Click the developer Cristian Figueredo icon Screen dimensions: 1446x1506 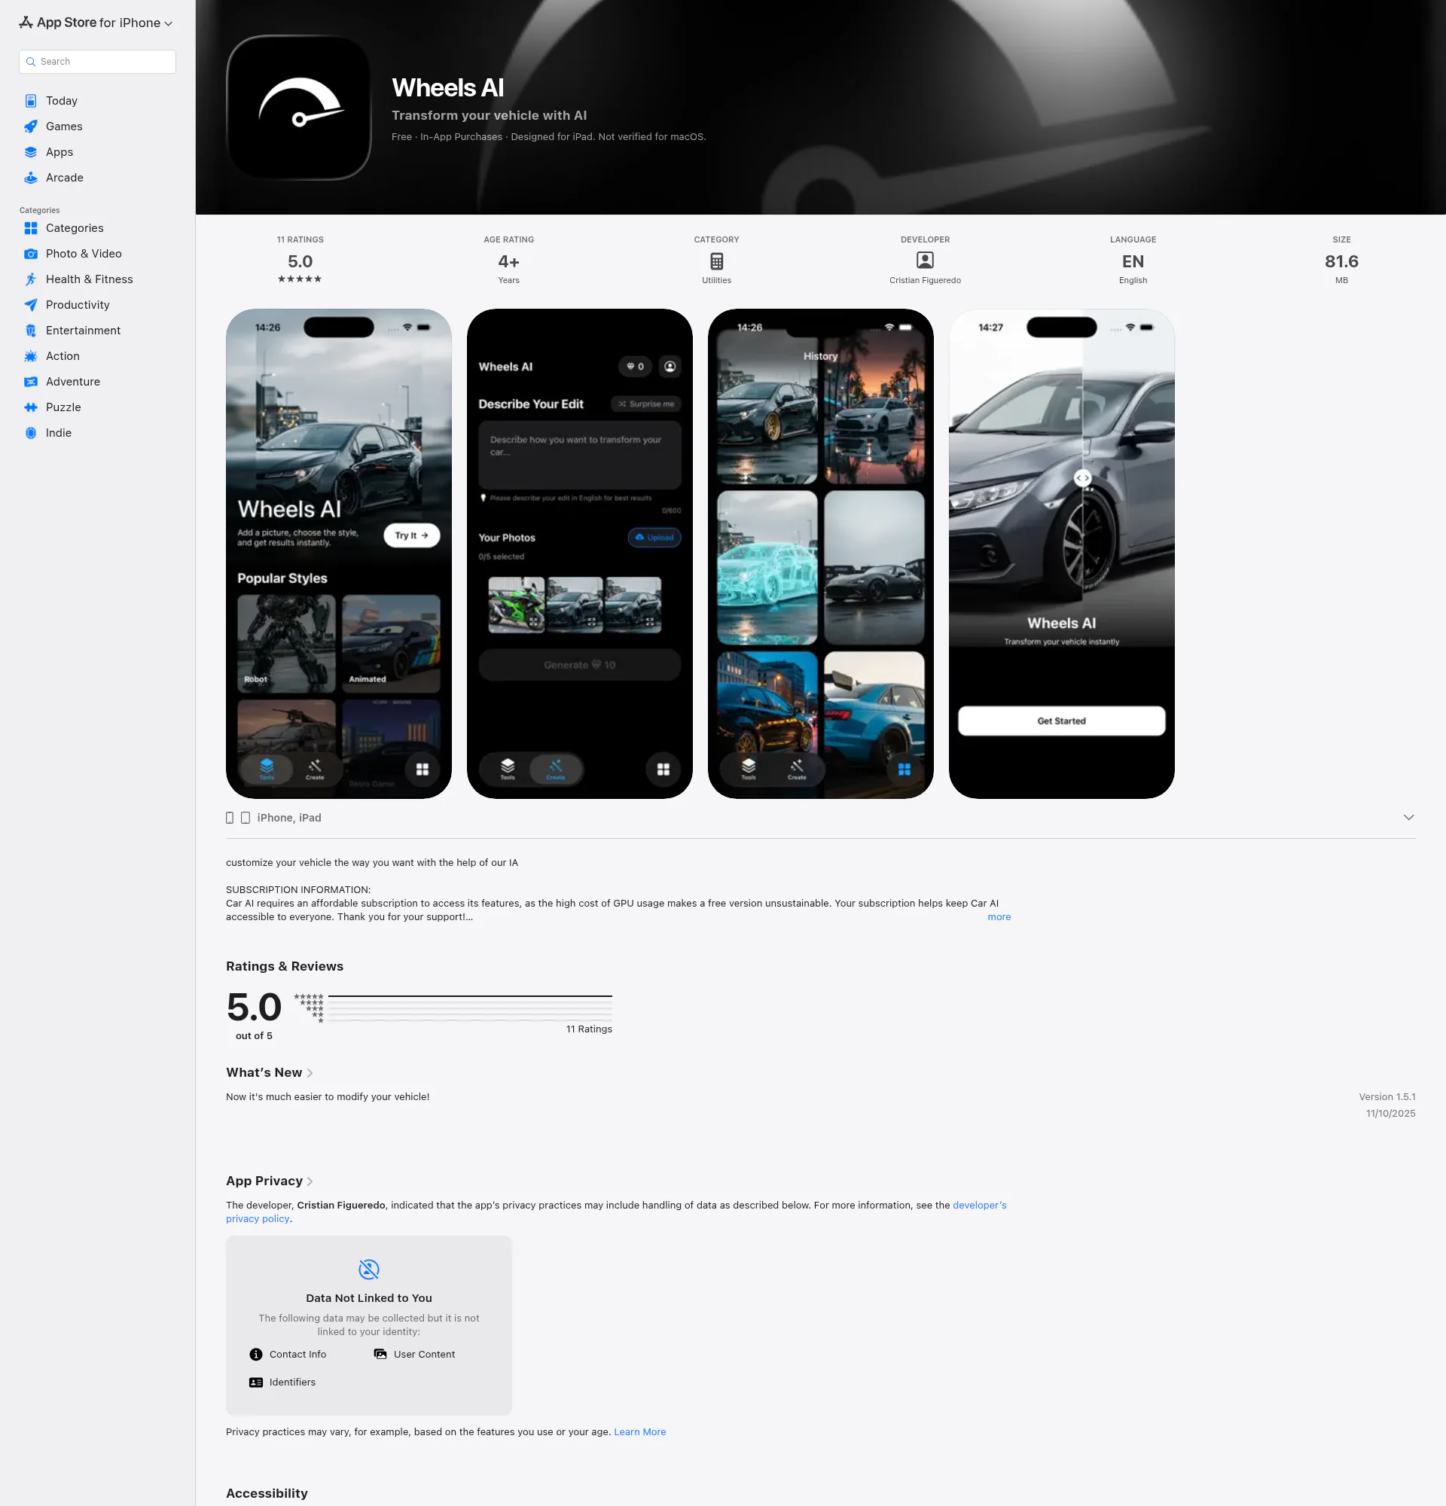(x=925, y=261)
